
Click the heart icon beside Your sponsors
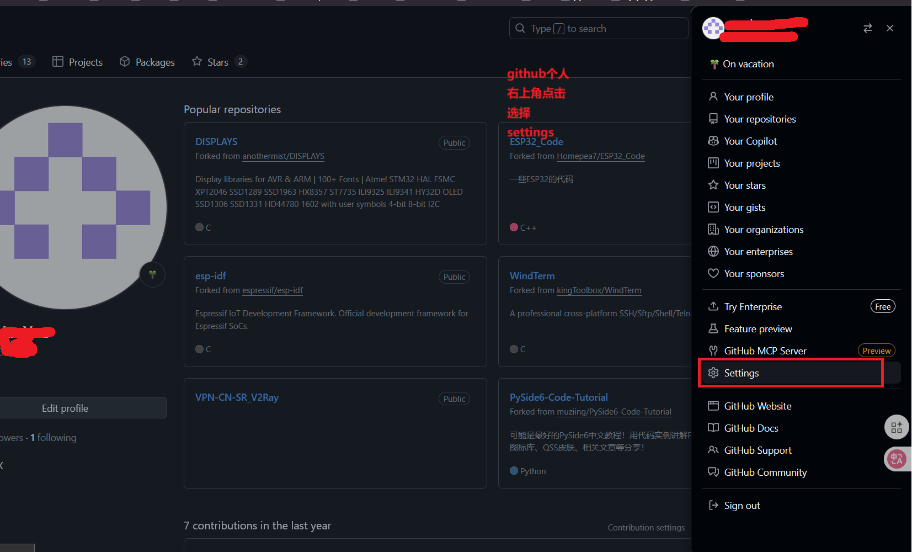(713, 273)
